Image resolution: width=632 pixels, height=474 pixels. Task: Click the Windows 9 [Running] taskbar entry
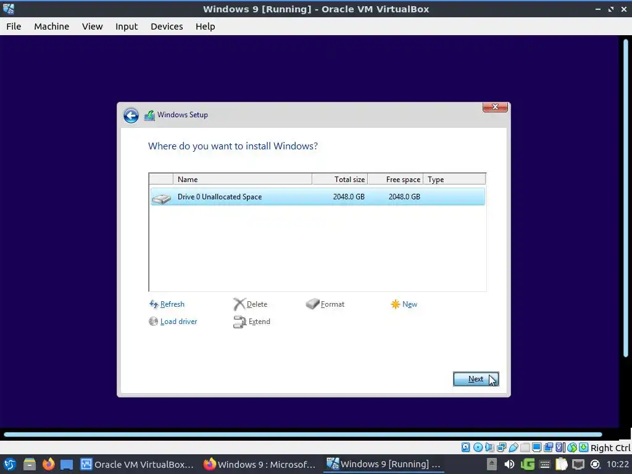pyautogui.click(x=384, y=464)
